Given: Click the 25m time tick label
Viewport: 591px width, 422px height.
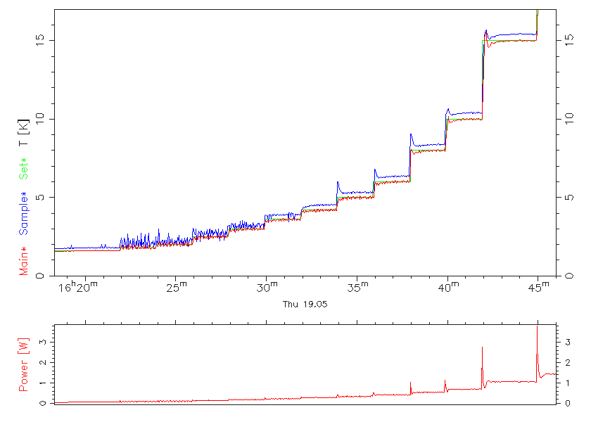Looking at the screenshot, I should click(x=176, y=288).
